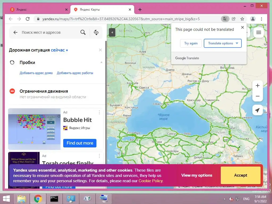Viewport: 272px width, 204px height.
Task: Click the browser address bar URL
Action: pos(121,19)
